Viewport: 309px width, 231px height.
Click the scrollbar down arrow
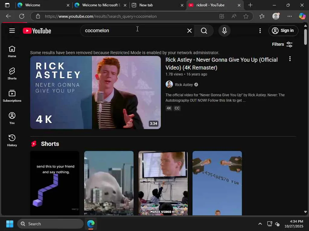tap(305, 212)
